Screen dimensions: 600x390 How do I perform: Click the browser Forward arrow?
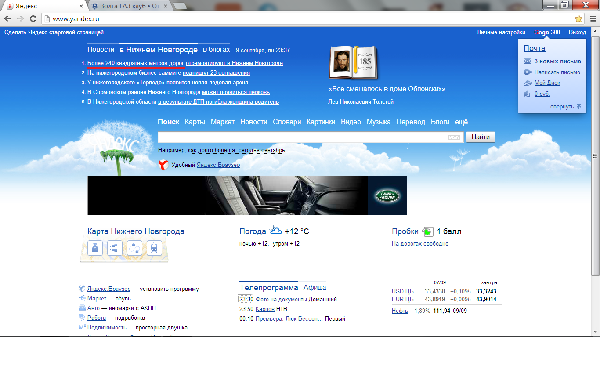point(20,18)
